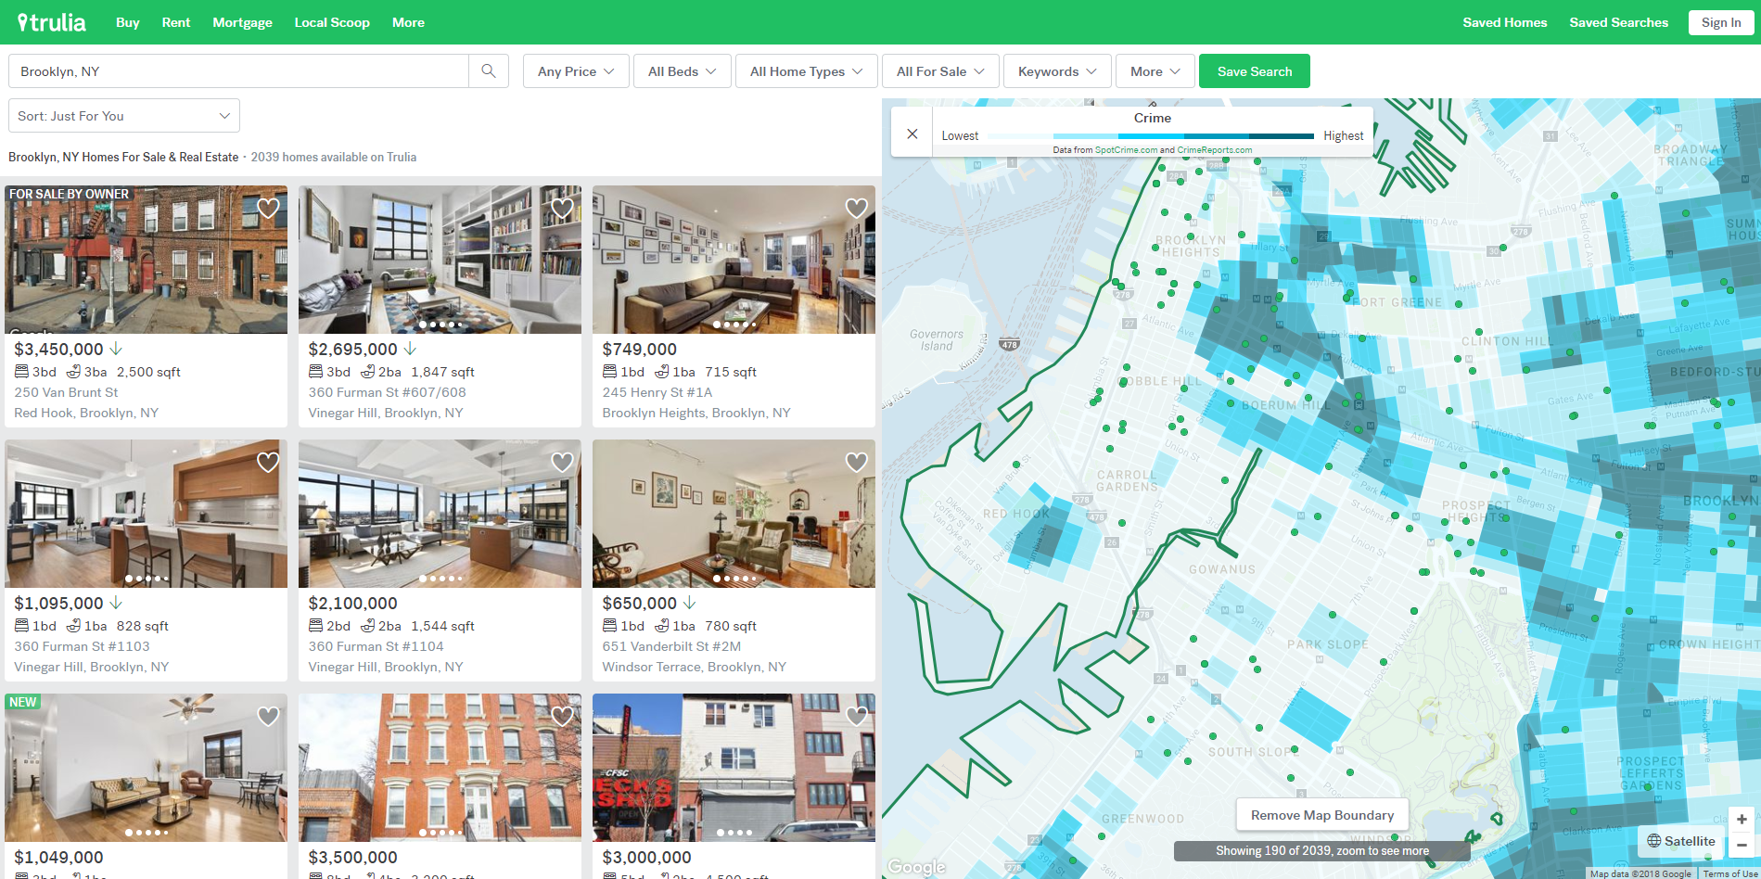Open the Mortgage menu
The width and height of the screenshot is (1761, 879).
[243, 22]
